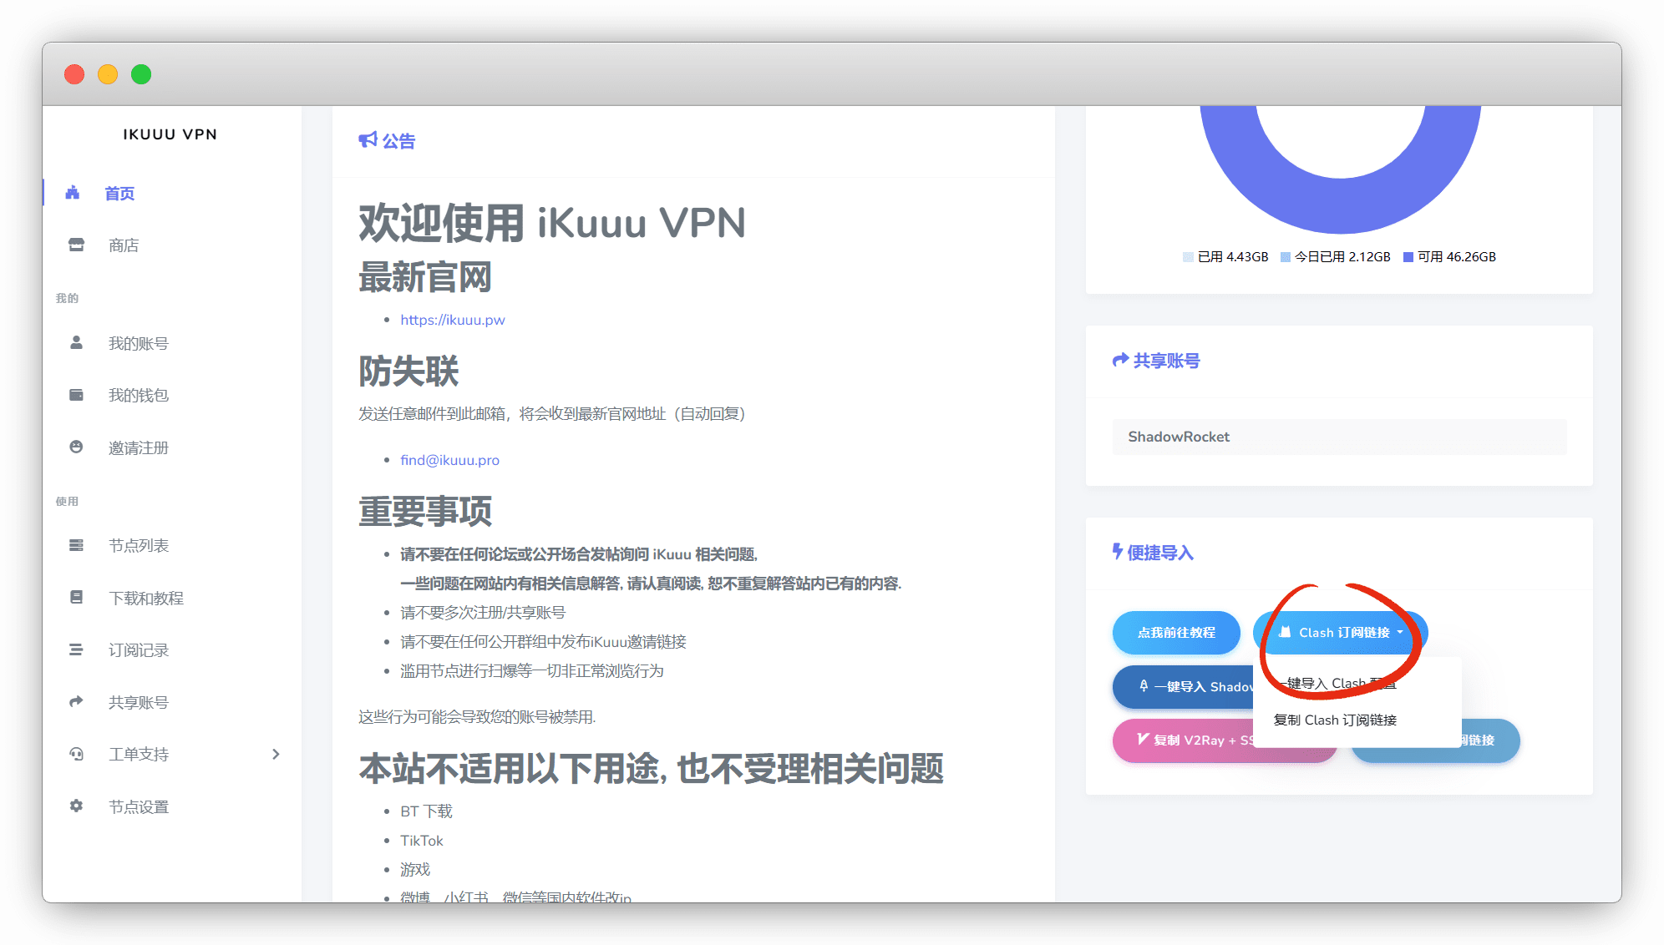Open 节点设置 in the sidebar
1664x945 pixels.
tap(139, 806)
